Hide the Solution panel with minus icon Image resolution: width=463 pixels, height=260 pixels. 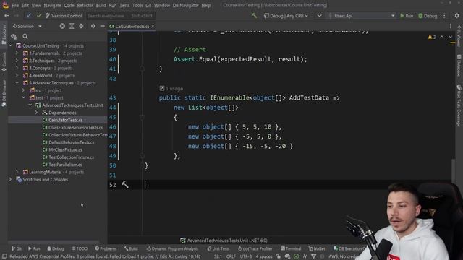coord(102,26)
